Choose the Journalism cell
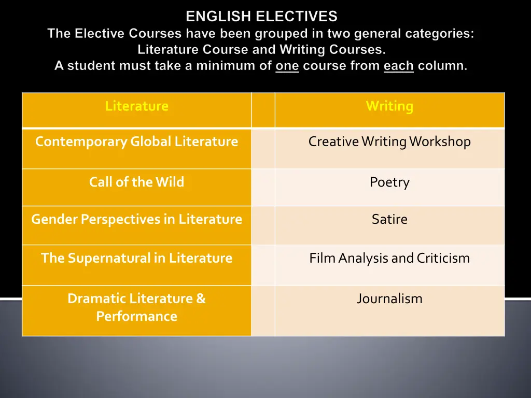The width and height of the screenshot is (531, 398). pos(389,298)
